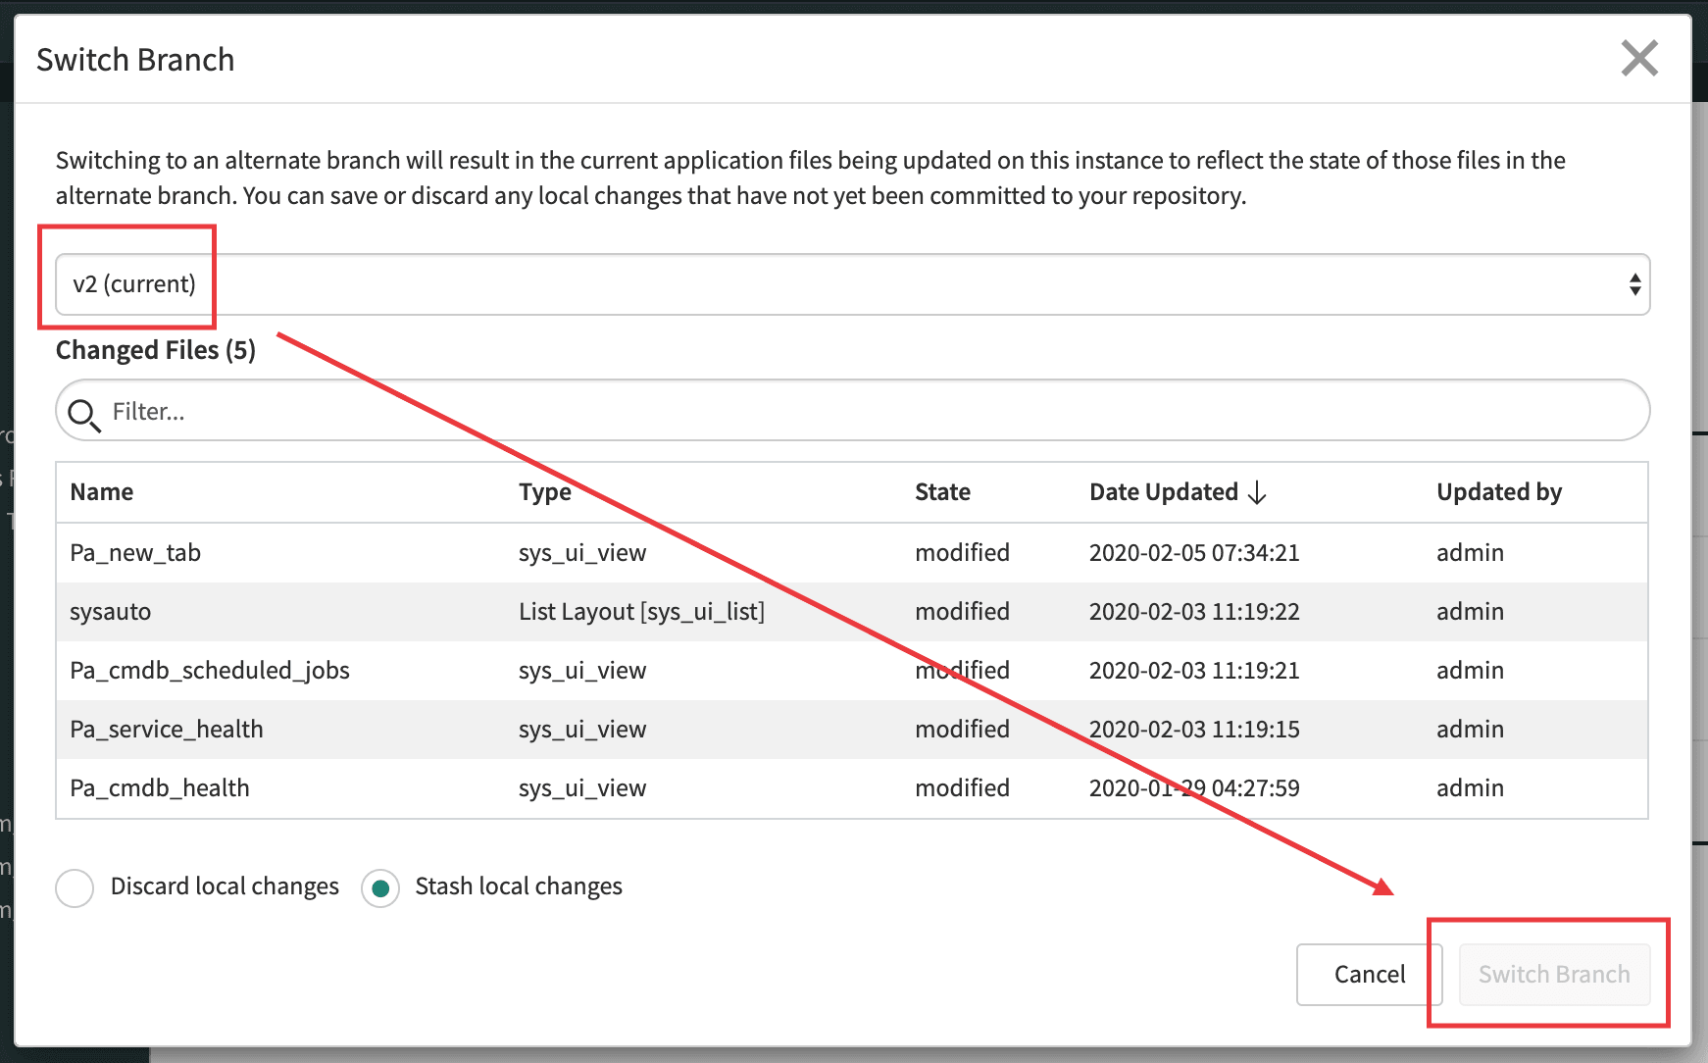Type in the Changed Files filter field
Viewport: 1708px width, 1063px height.
(863, 411)
